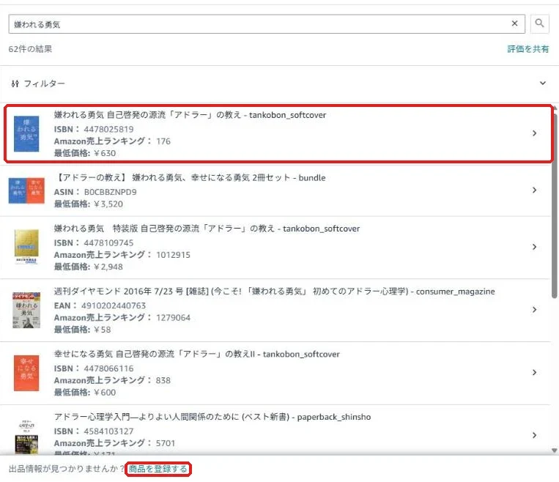Click 最低価格 ￥600 text

pos(85,392)
